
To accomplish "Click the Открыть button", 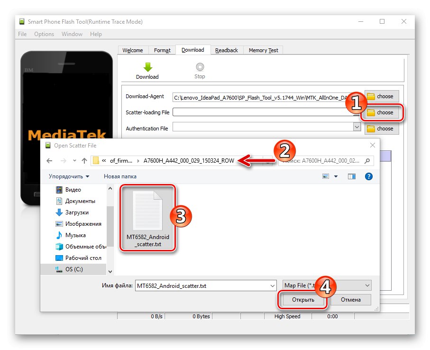I will 302,300.
